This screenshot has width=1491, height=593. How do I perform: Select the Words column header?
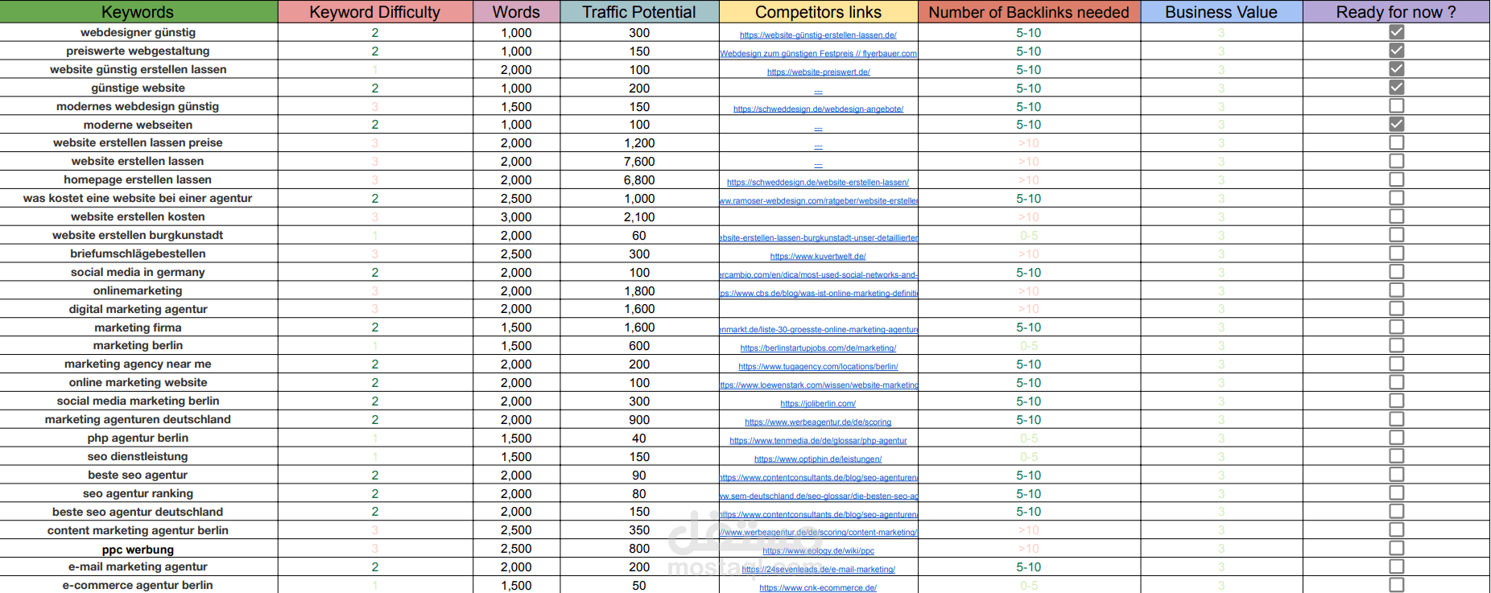[x=516, y=12]
